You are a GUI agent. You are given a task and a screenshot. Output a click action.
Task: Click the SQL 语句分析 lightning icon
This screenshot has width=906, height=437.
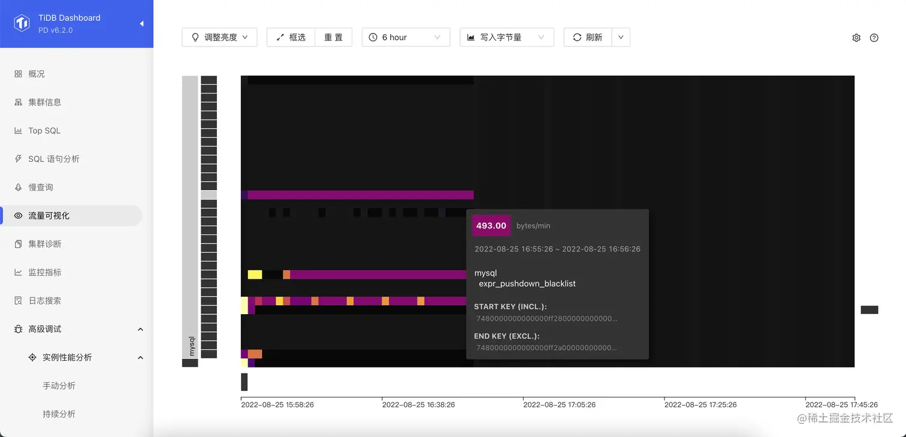pyautogui.click(x=18, y=159)
